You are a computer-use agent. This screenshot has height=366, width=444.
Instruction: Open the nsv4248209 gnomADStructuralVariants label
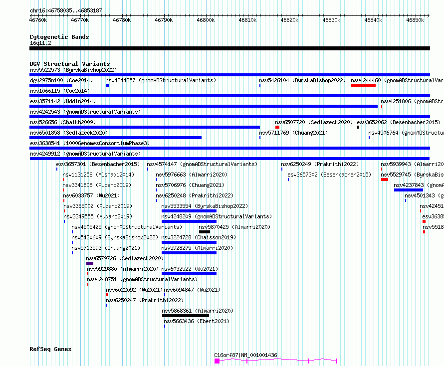click(x=217, y=216)
